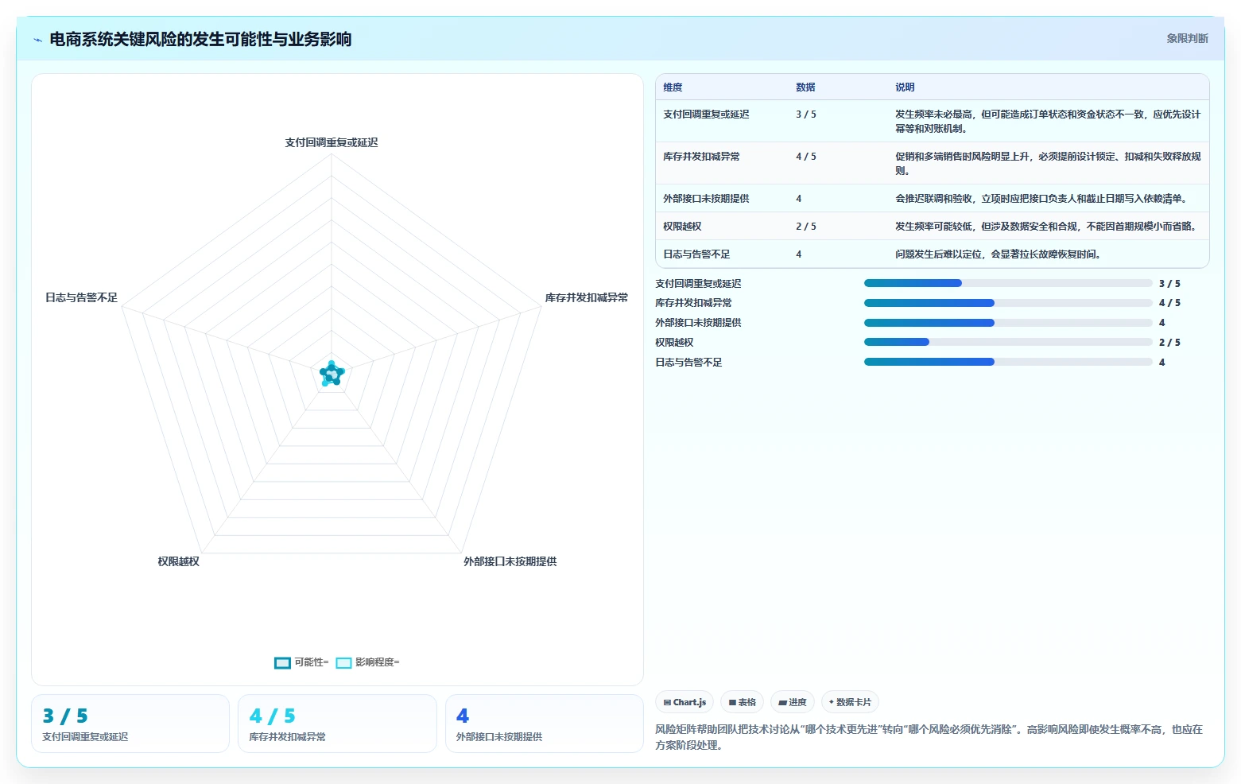This screenshot has width=1241, height=784.
Task: Toggle the 可能性 legend swatch
Action: click(282, 662)
